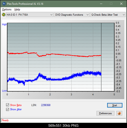The width and height of the screenshot is (127, 128).
Task: Click the LSN value 2298368
Action: [46, 105]
